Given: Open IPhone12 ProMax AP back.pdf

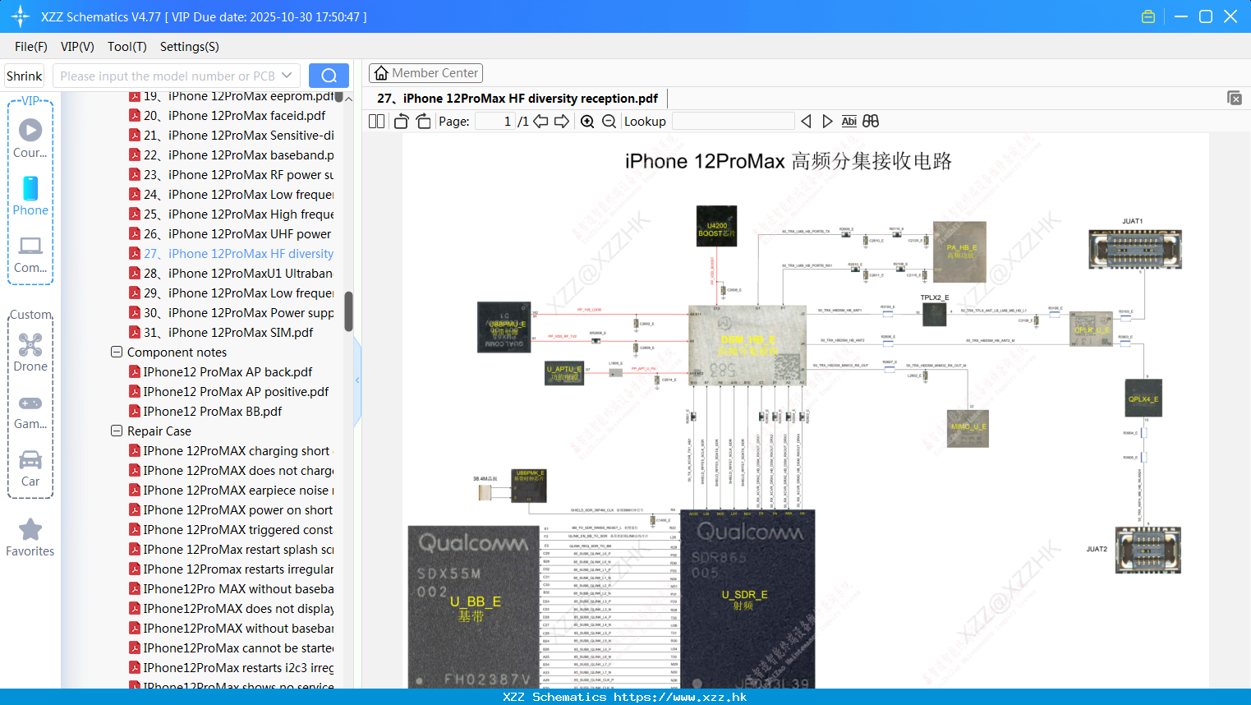Looking at the screenshot, I should click(x=222, y=372).
